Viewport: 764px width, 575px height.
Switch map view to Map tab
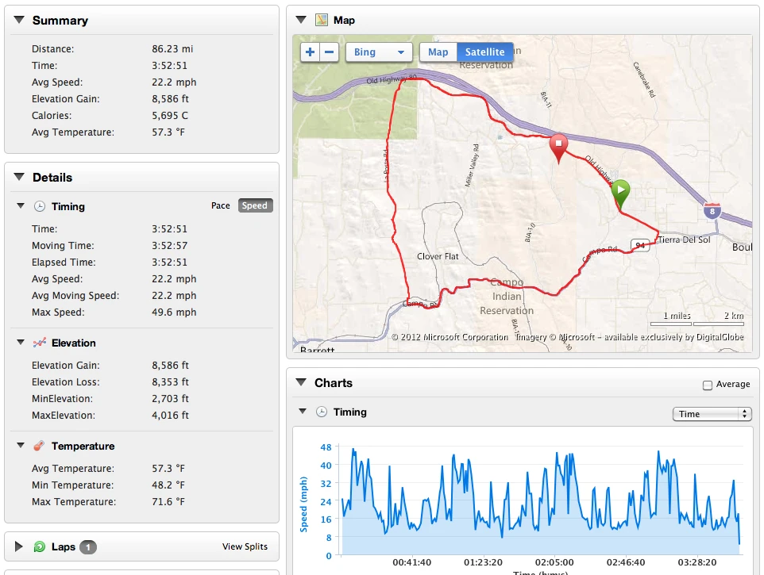tap(438, 53)
